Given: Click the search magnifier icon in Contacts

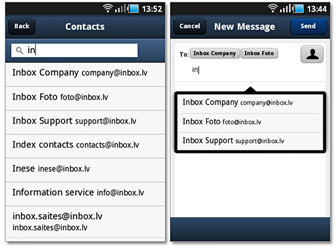Looking at the screenshot, I should point(20,50).
